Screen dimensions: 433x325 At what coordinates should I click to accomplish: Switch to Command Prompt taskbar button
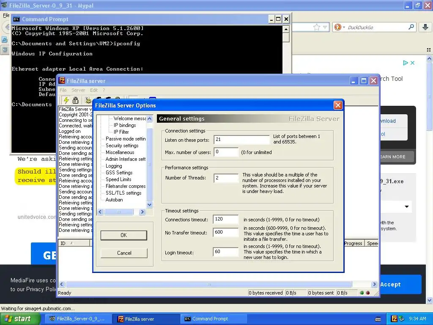[x=213, y=319]
